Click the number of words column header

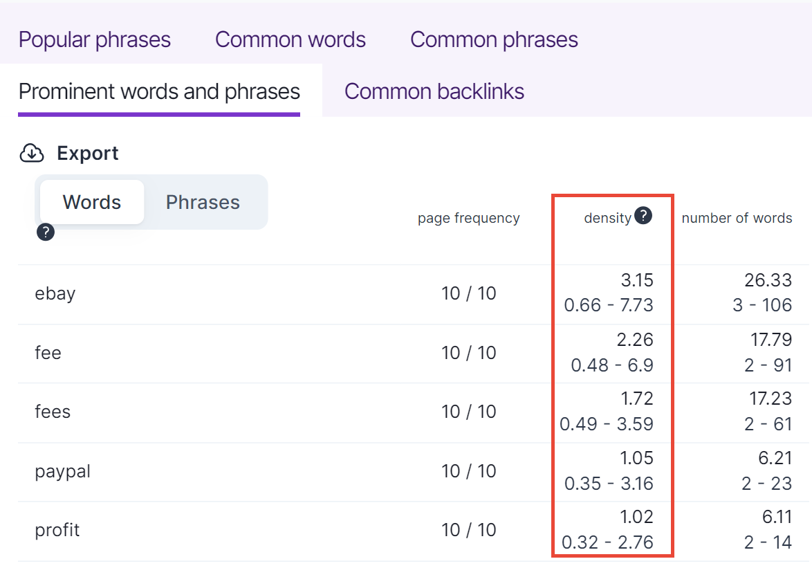coord(737,219)
